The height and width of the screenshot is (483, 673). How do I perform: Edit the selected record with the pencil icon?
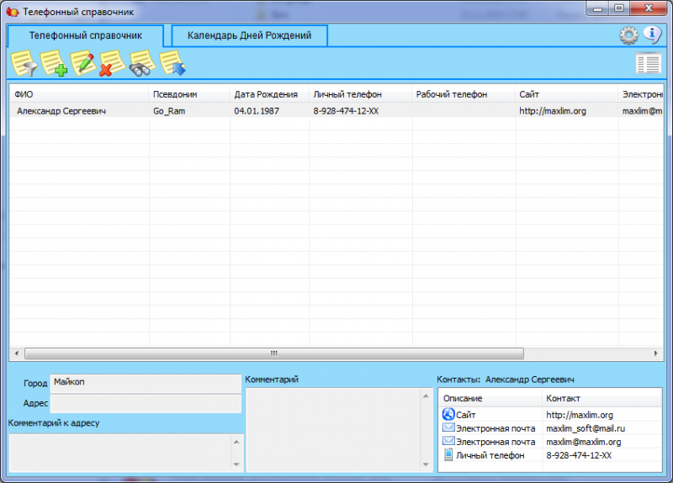click(83, 63)
